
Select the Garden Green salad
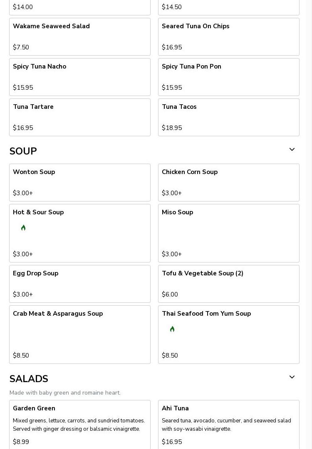click(80, 424)
